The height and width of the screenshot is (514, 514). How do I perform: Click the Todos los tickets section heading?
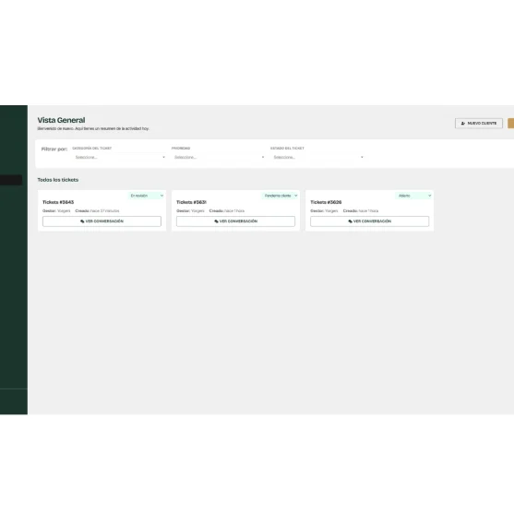[x=58, y=180]
